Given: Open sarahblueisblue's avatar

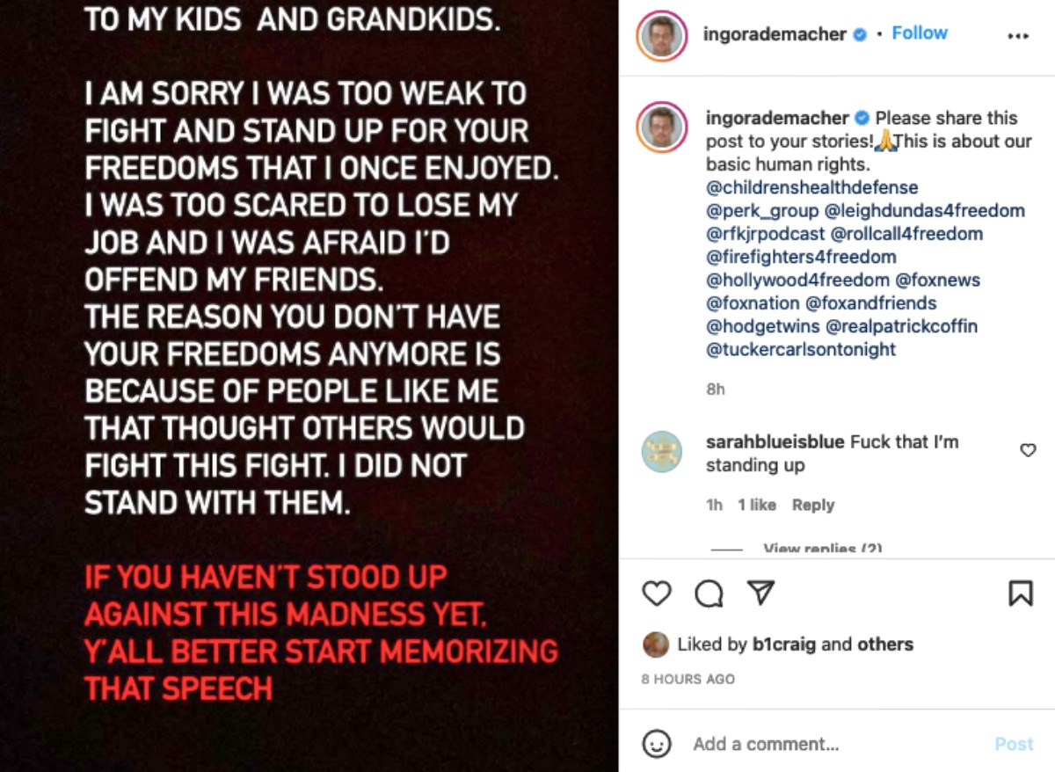Looking at the screenshot, I should coord(662,452).
